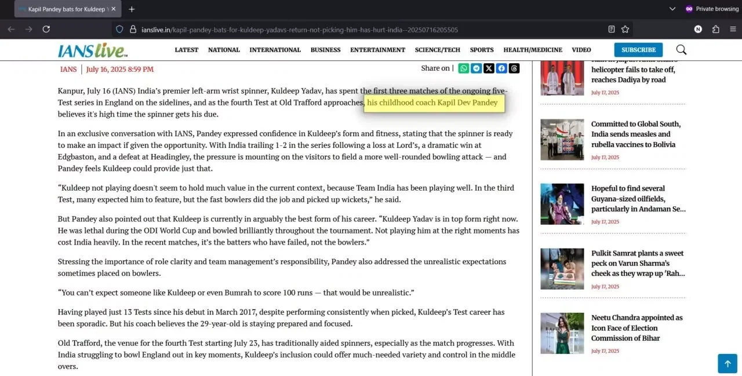Click the scroll-to-top arrow button

728,363
